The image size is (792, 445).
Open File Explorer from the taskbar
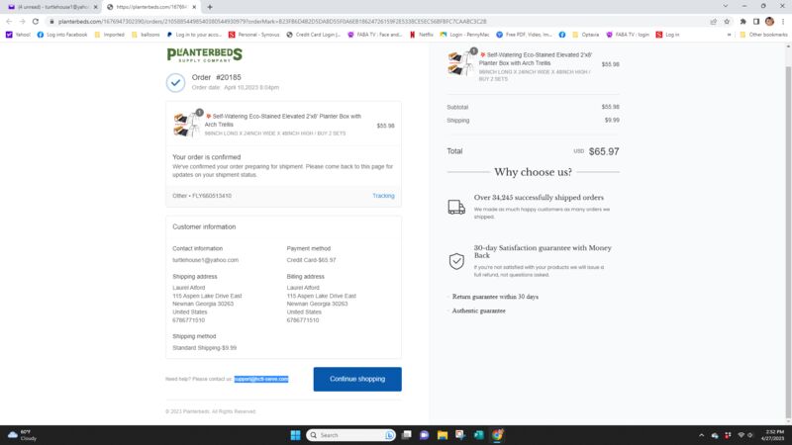pyautogui.click(x=443, y=435)
